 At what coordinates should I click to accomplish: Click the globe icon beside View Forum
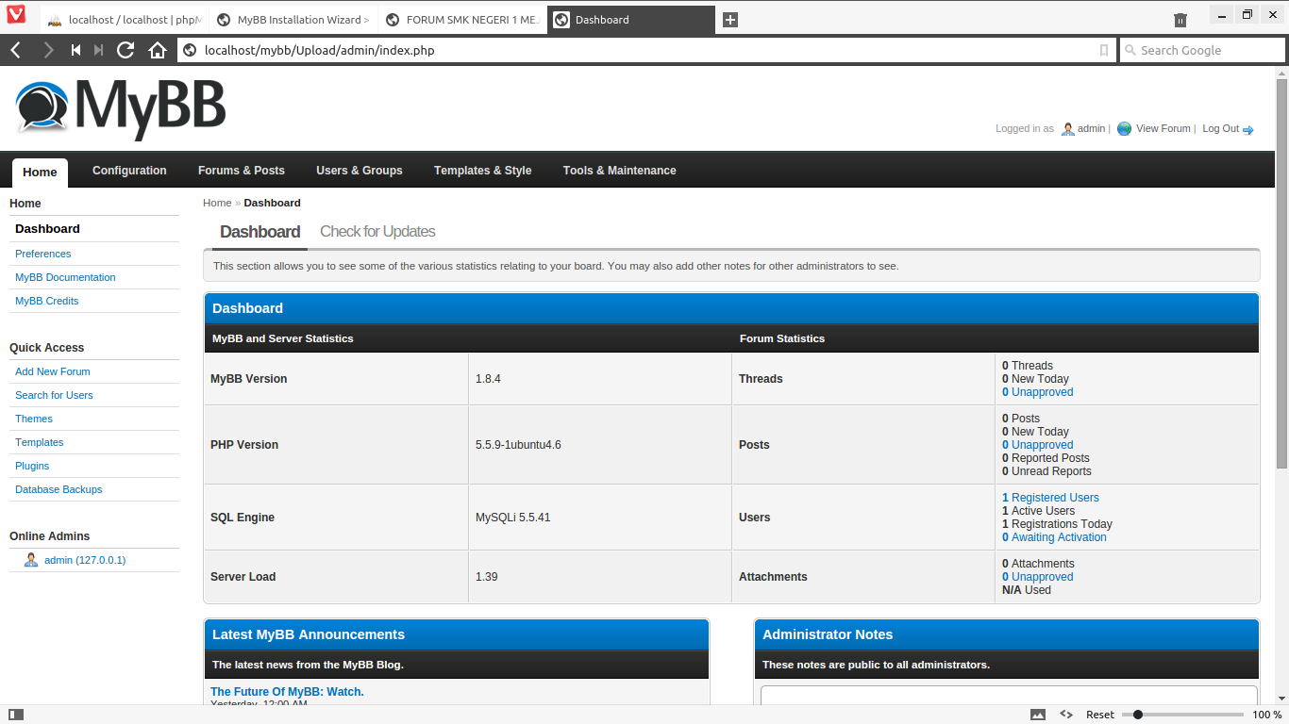pyautogui.click(x=1123, y=128)
